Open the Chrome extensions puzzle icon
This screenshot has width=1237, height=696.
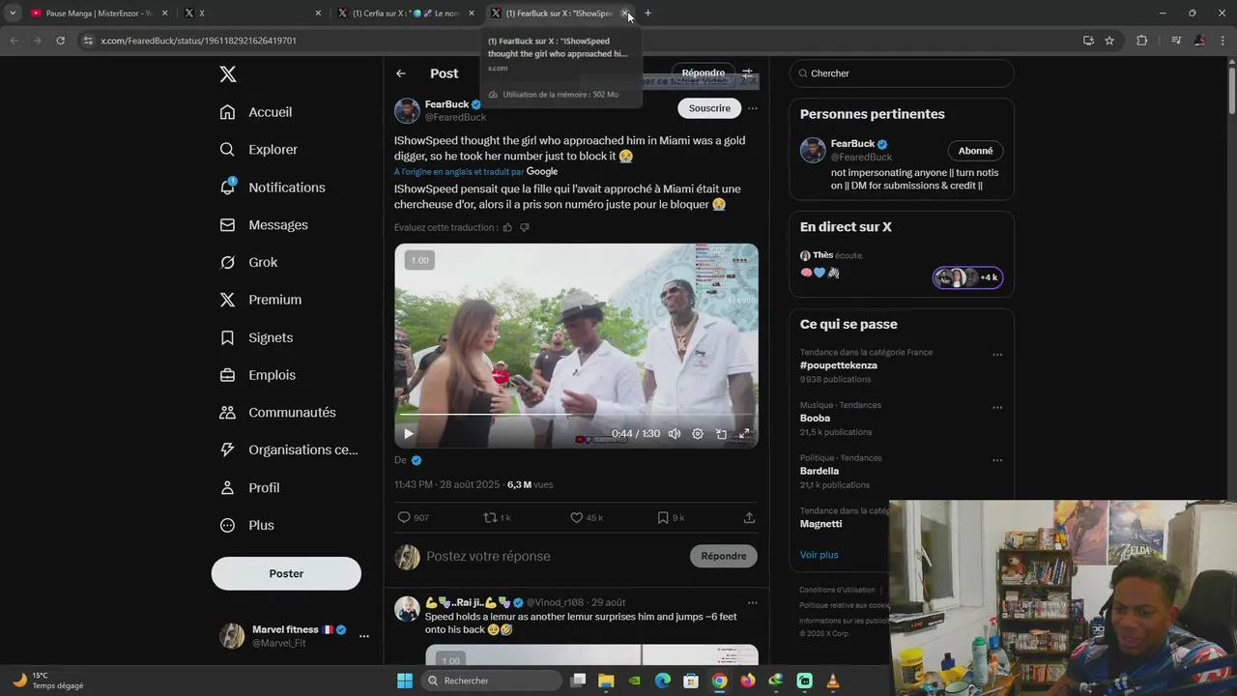pos(1142,41)
